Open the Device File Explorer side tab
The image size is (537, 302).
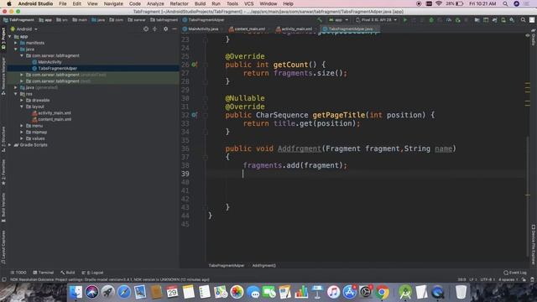coord(534,245)
